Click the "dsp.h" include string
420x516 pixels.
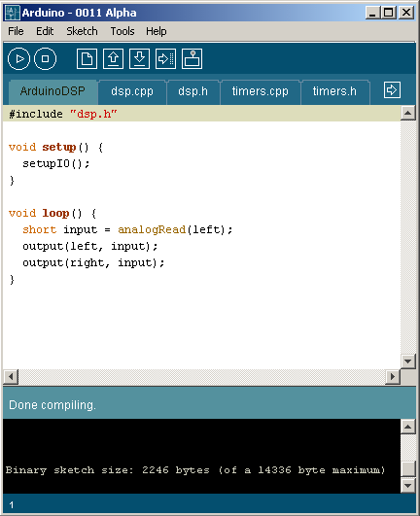(93, 115)
